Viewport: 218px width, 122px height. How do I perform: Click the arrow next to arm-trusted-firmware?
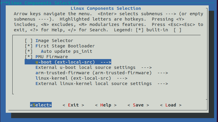[x=162, y=73]
